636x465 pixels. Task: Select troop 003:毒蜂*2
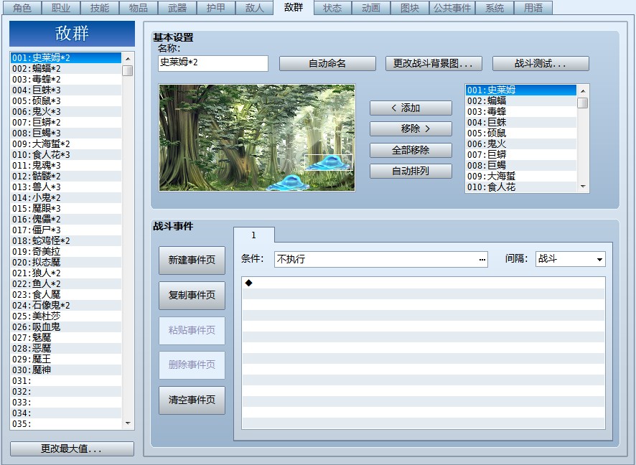click(x=66, y=79)
